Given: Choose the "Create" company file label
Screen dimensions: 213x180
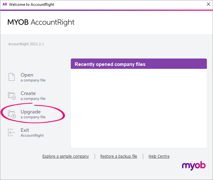Looking at the screenshot, I should coord(28,93).
